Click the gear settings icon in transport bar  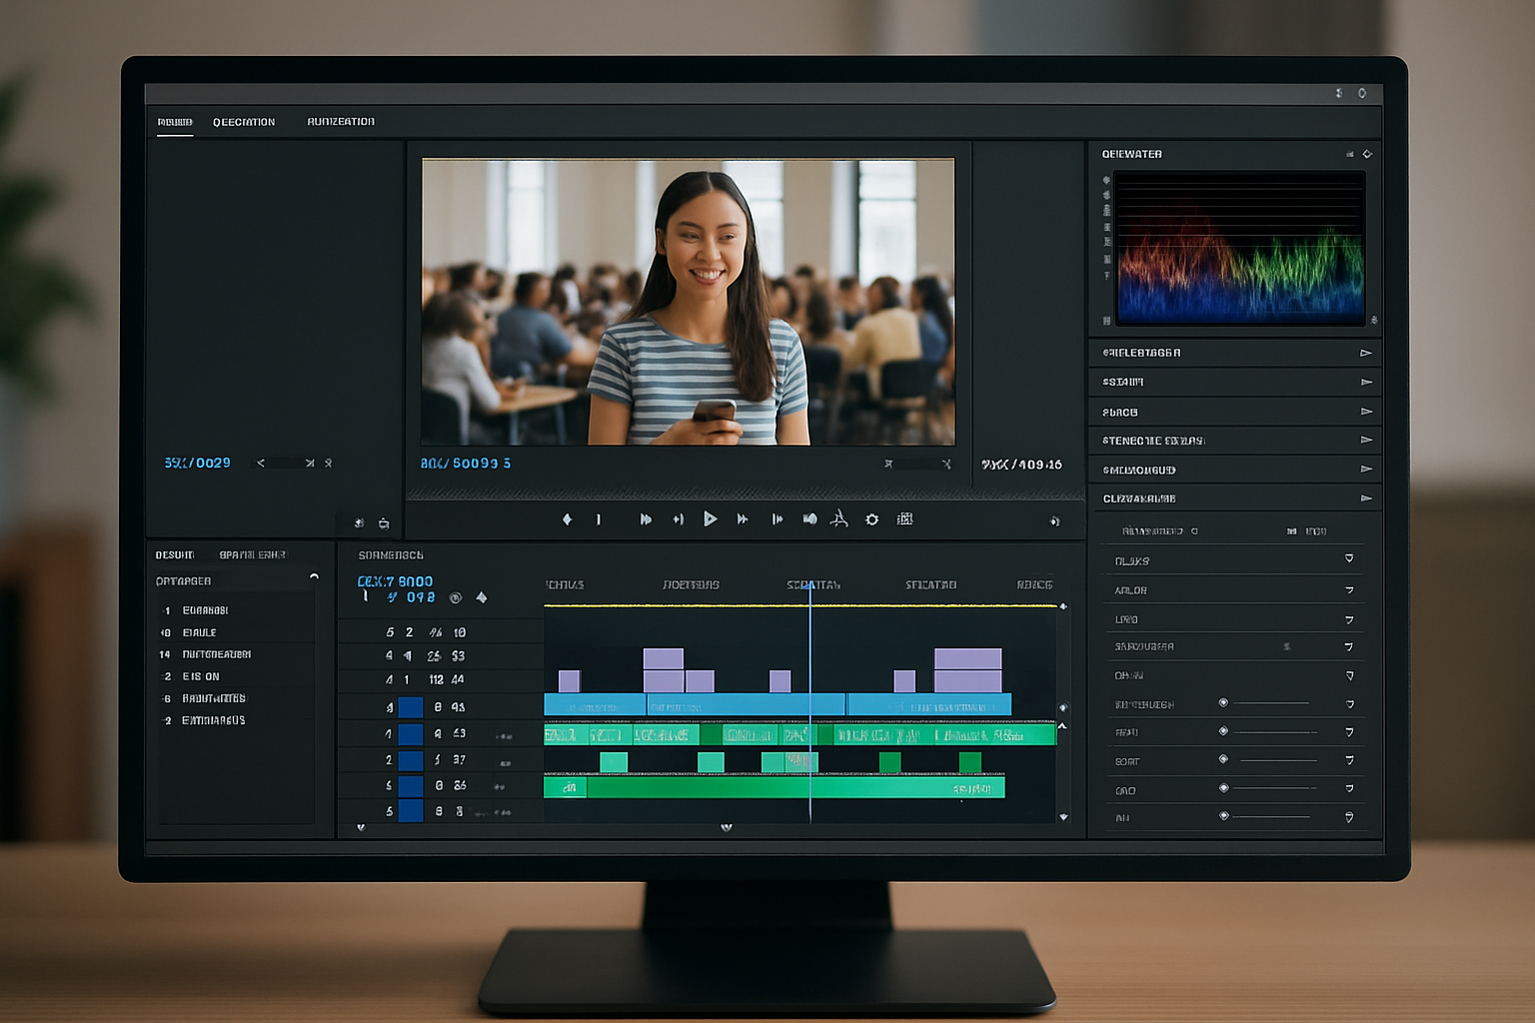coord(871,519)
